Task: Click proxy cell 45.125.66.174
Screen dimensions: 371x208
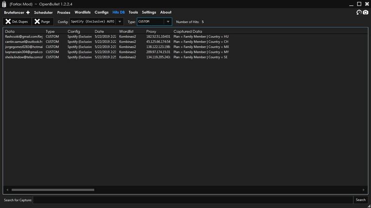Action: click(x=158, y=42)
